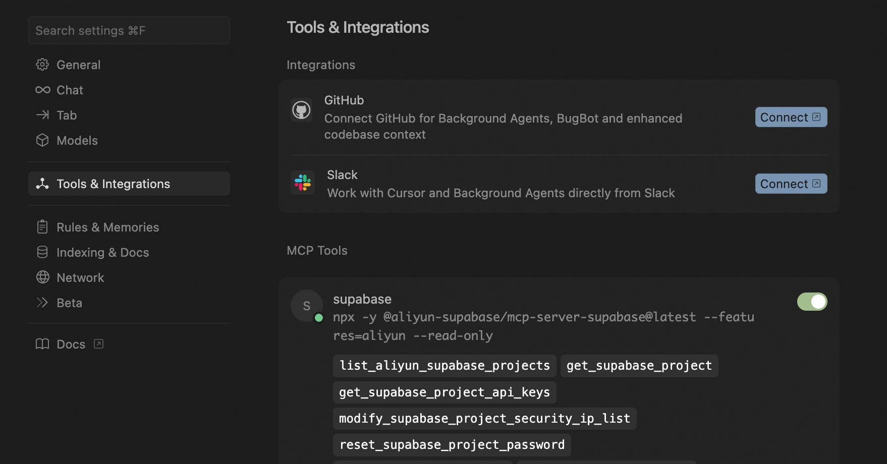Click the GitHub logo icon
887x464 pixels.
pyautogui.click(x=302, y=110)
